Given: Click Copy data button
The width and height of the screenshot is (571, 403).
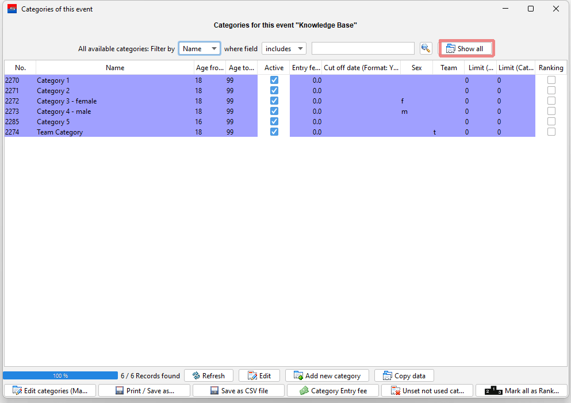Looking at the screenshot, I should 404,375.
